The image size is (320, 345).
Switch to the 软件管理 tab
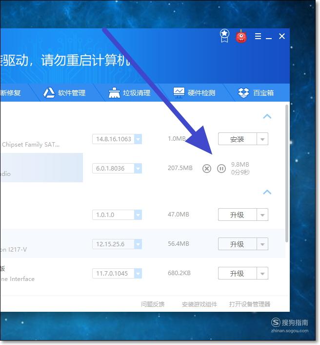tap(64, 93)
